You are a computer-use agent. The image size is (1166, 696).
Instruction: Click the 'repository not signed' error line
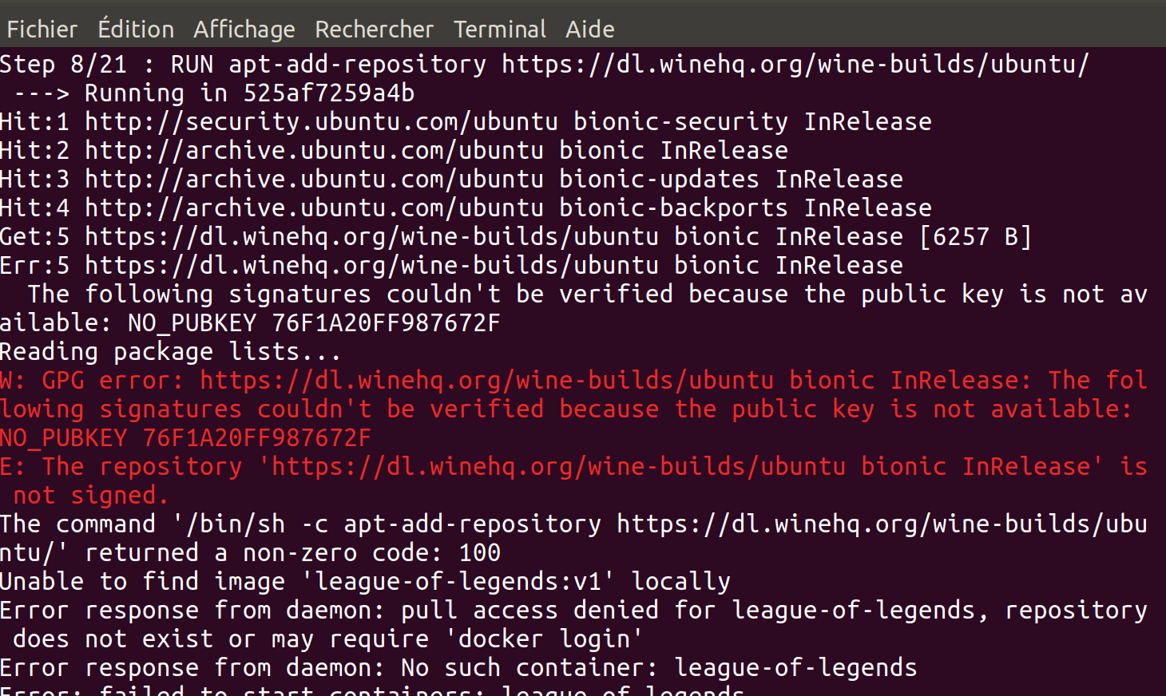(575, 465)
